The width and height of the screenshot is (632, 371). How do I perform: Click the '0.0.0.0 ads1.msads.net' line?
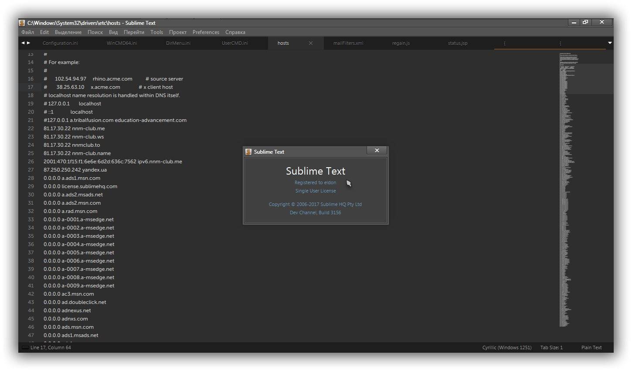[71, 335]
